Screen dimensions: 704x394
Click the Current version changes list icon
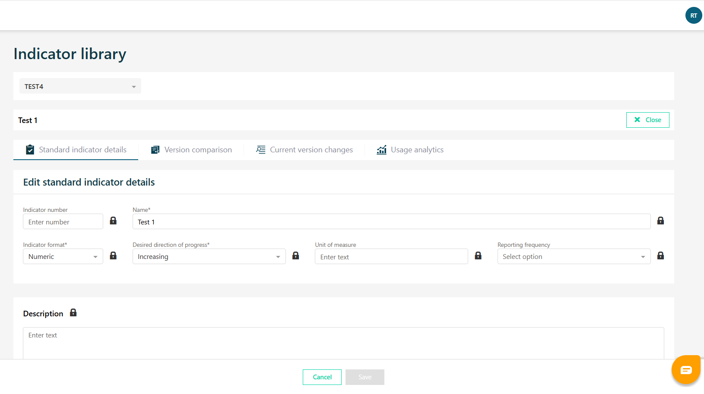(x=260, y=150)
